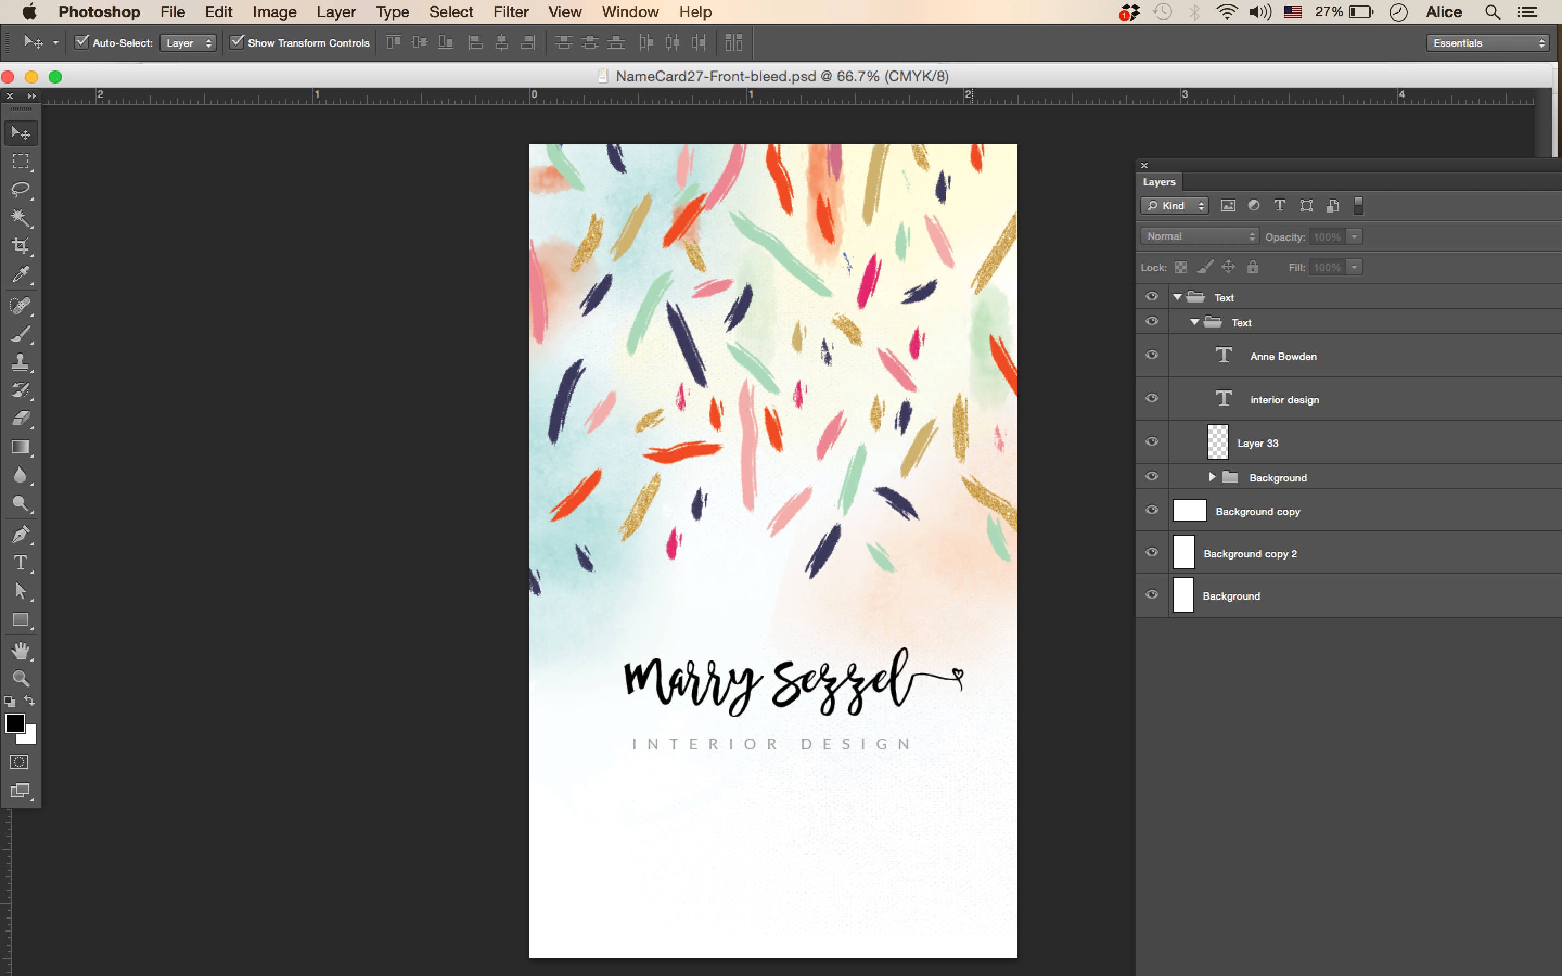Toggle Show Transform Controls checkbox
This screenshot has width=1562, height=976.
(238, 43)
